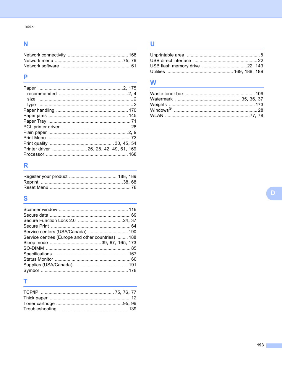Open Register your product entry

pyautogui.click(x=80, y=176)
